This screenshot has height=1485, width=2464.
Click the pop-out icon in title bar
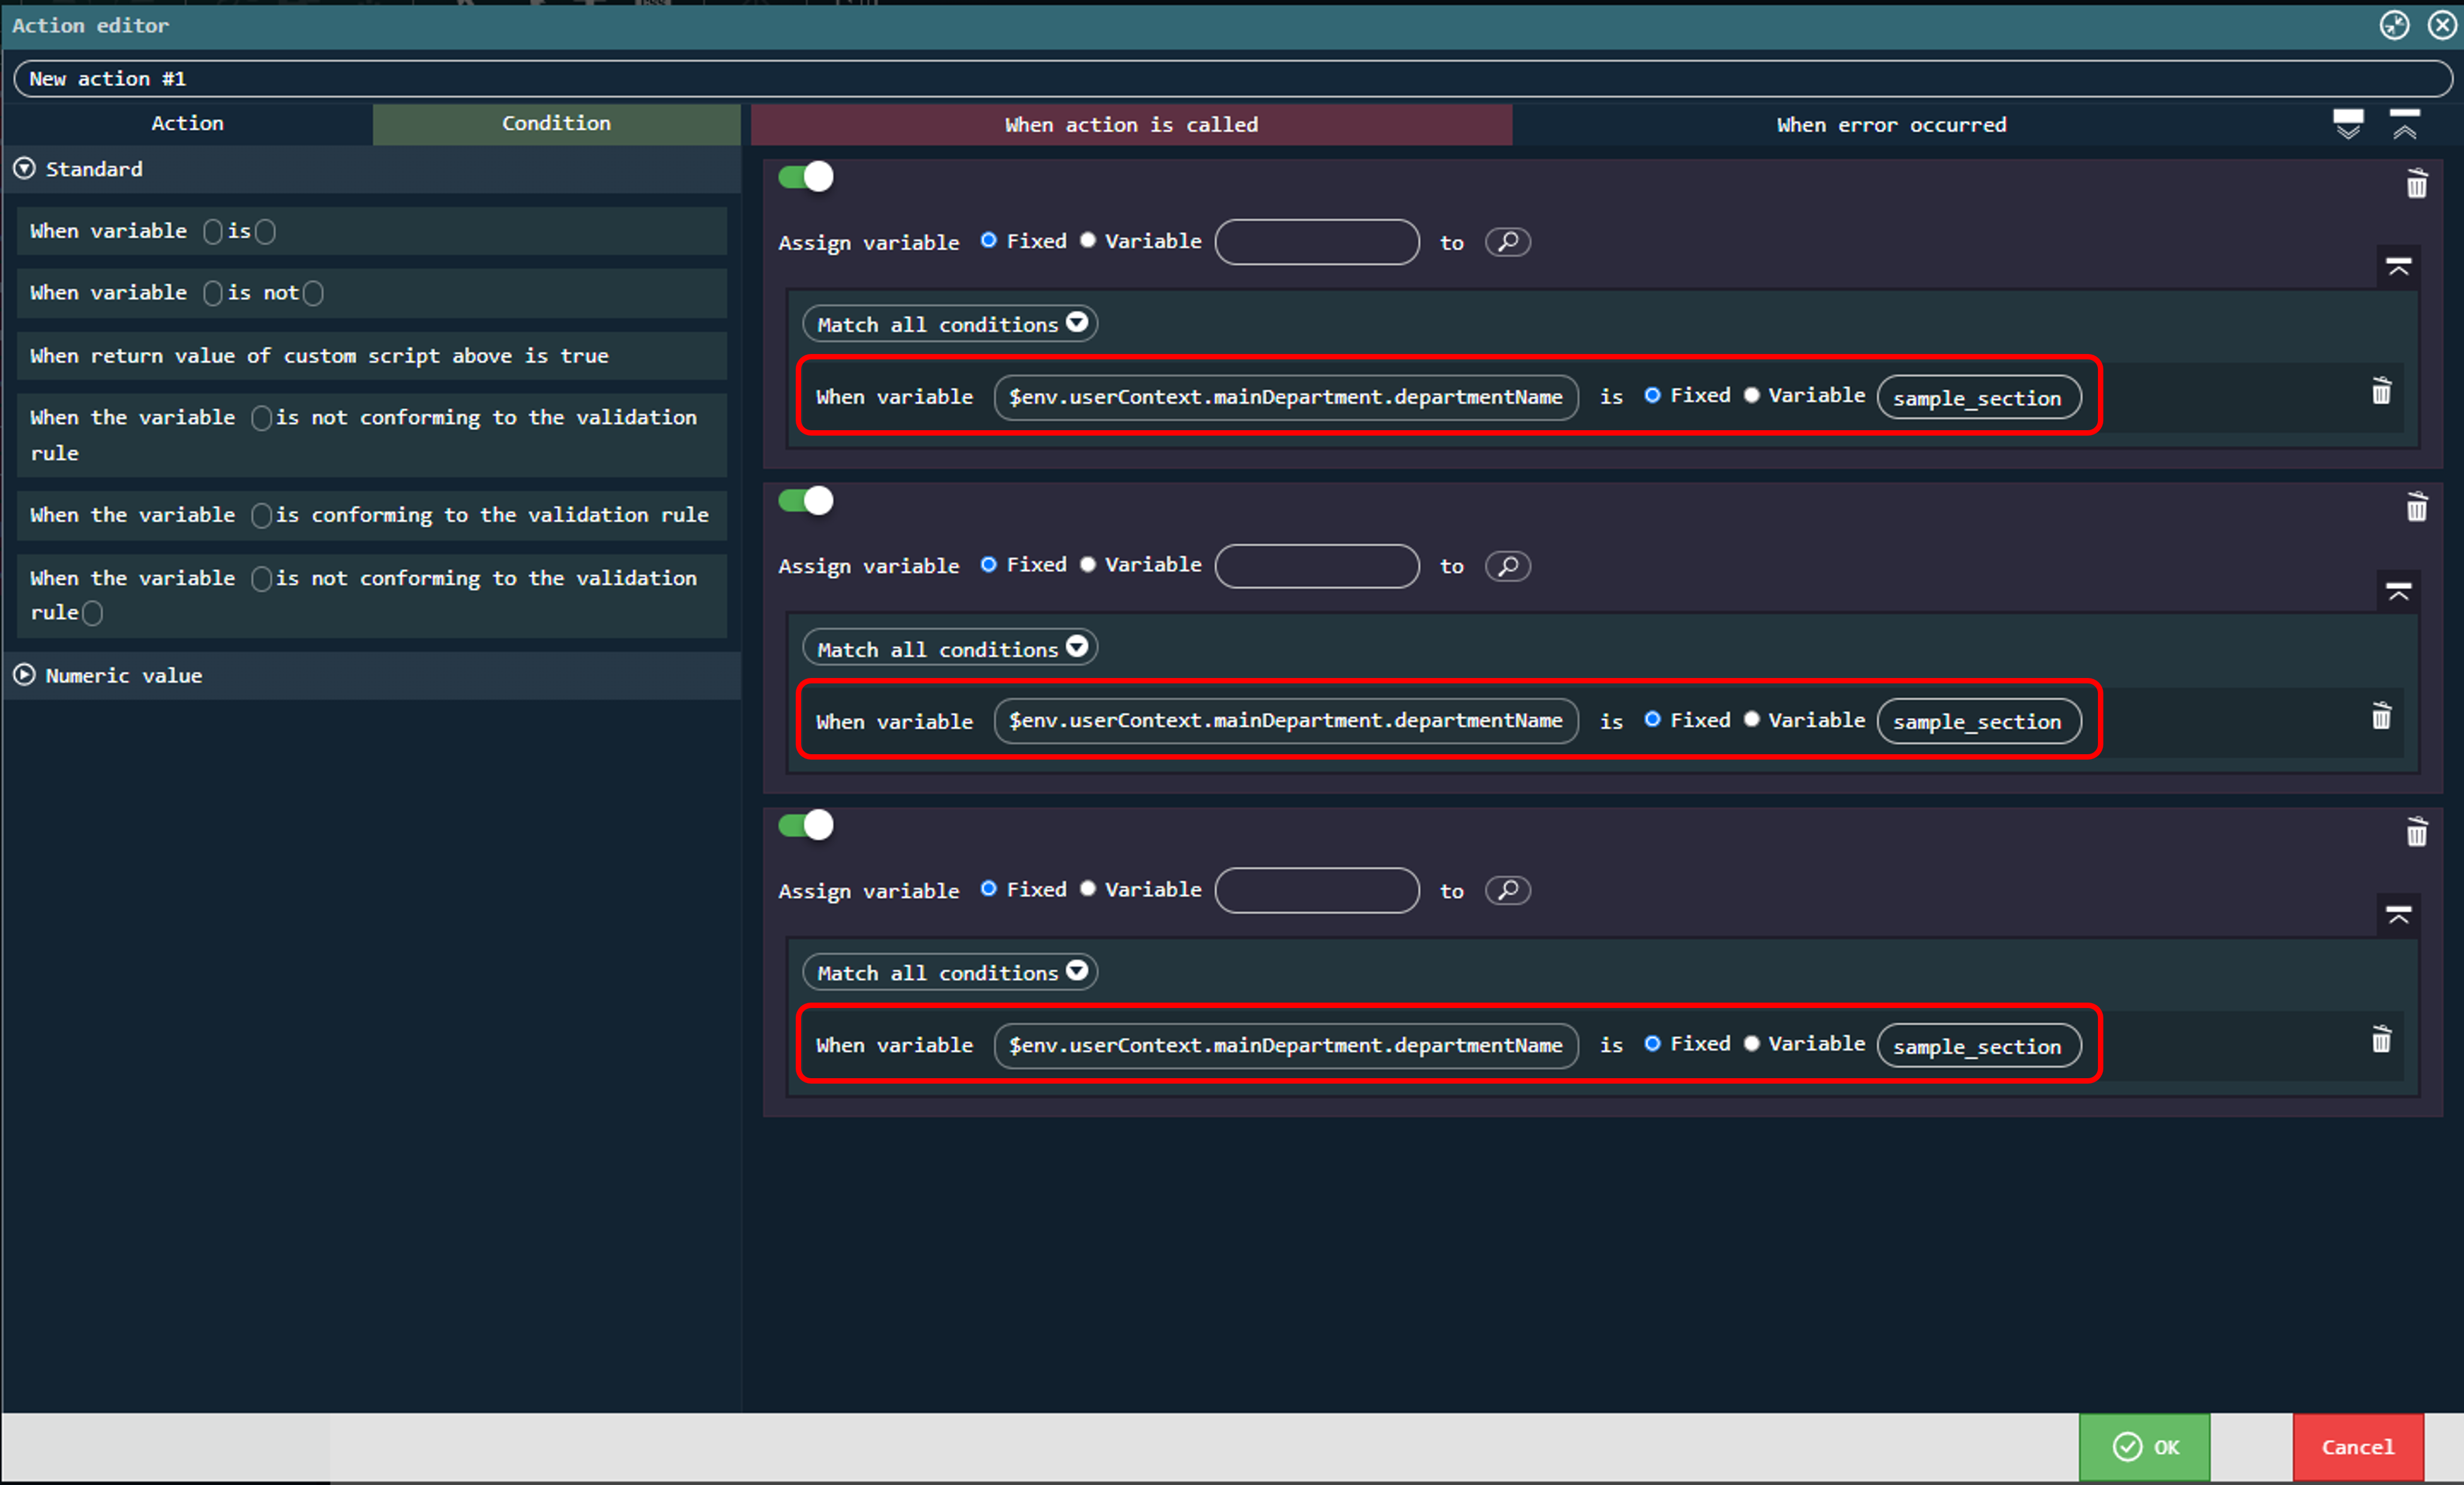[x=2394, y=25]
